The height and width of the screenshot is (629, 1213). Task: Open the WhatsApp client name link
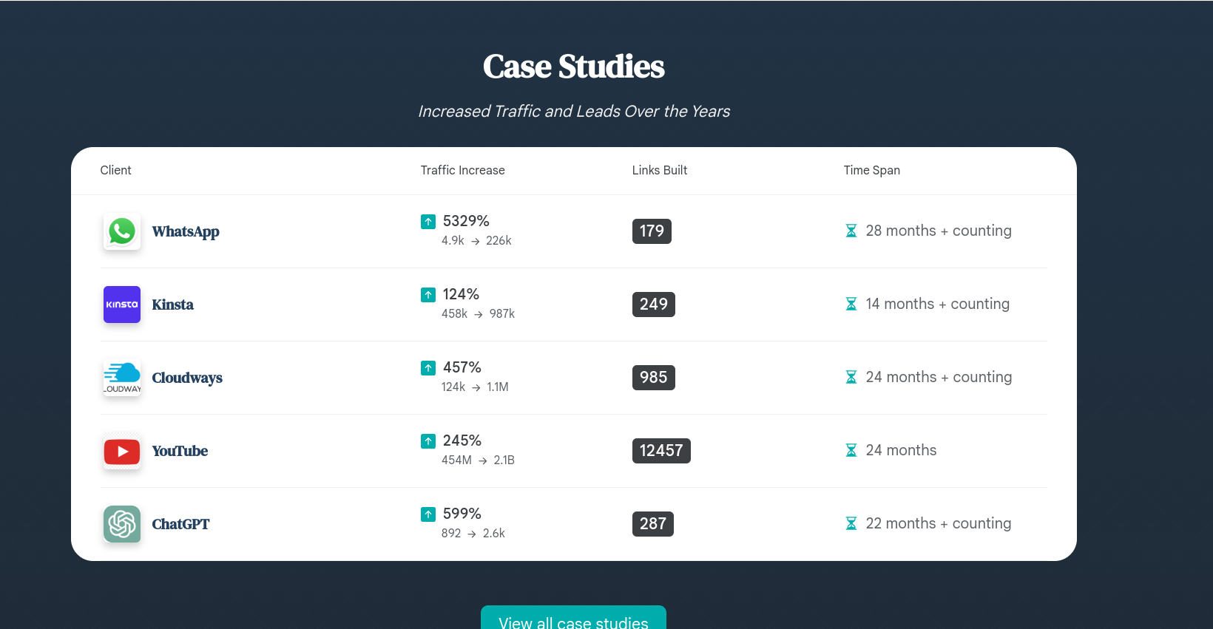point(186,231)
